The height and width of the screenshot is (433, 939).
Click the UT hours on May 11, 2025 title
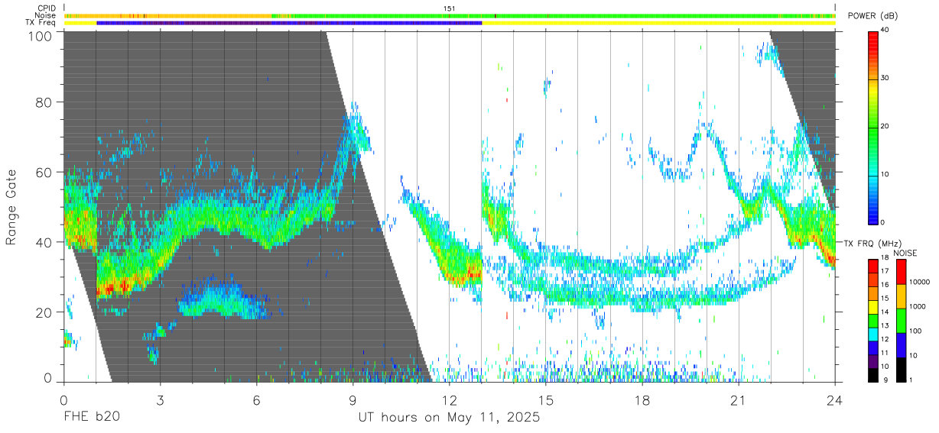pos(450,418)
